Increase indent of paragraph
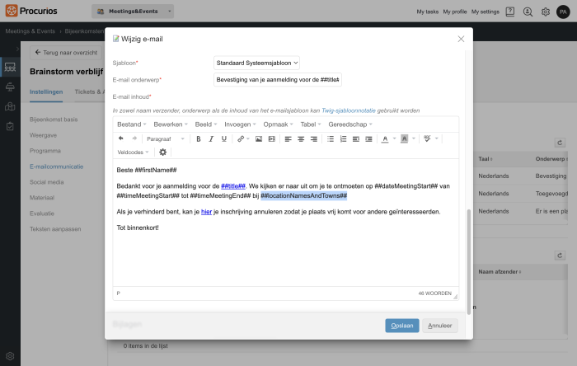 368,138
